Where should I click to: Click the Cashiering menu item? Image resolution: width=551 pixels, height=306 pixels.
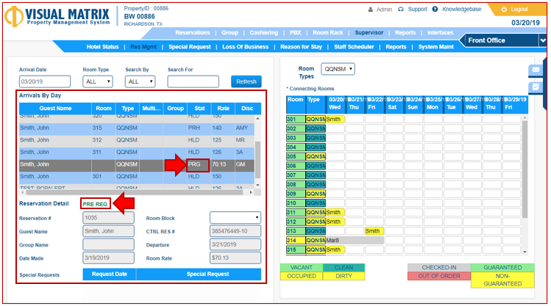coord(263,33)
